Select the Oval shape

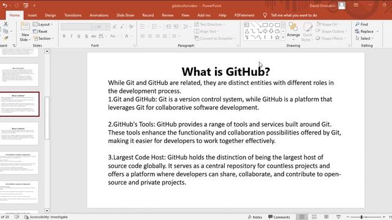(271, 25)
